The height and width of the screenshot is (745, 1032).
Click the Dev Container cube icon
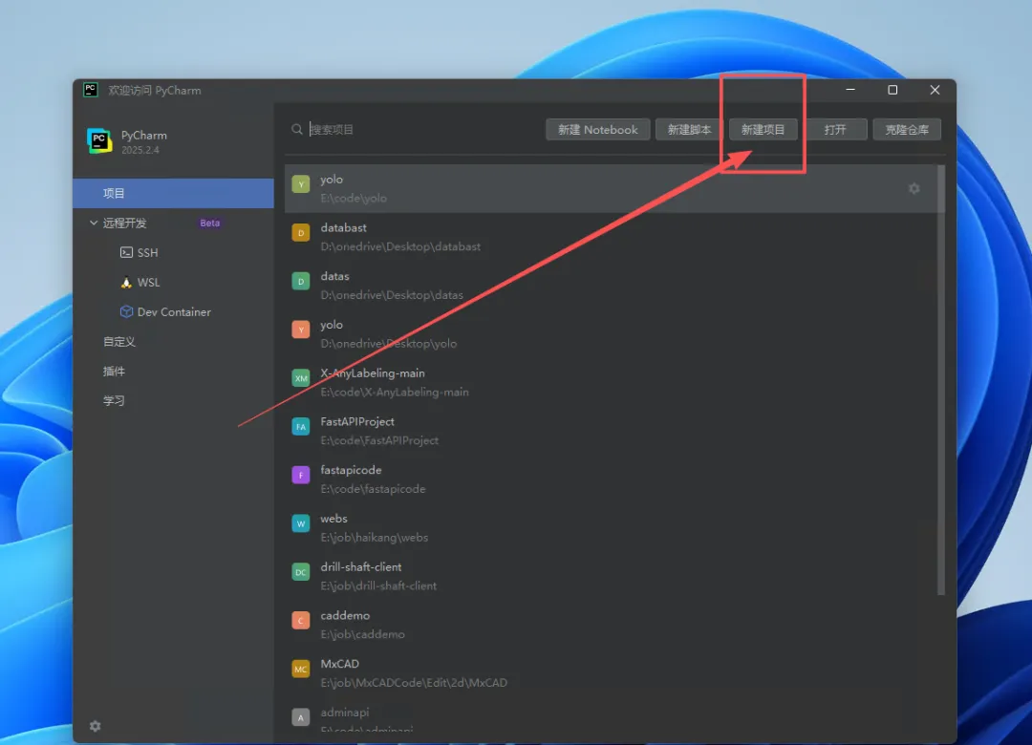126,312
